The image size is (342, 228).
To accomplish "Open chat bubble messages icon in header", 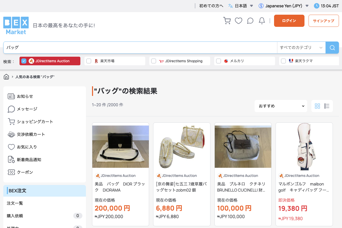I will [x=250, y=21].
